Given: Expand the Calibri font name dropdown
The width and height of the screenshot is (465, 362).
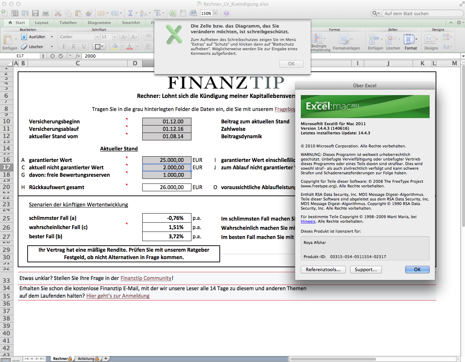Looking at the screenshot, I should (x=97, y=37).
